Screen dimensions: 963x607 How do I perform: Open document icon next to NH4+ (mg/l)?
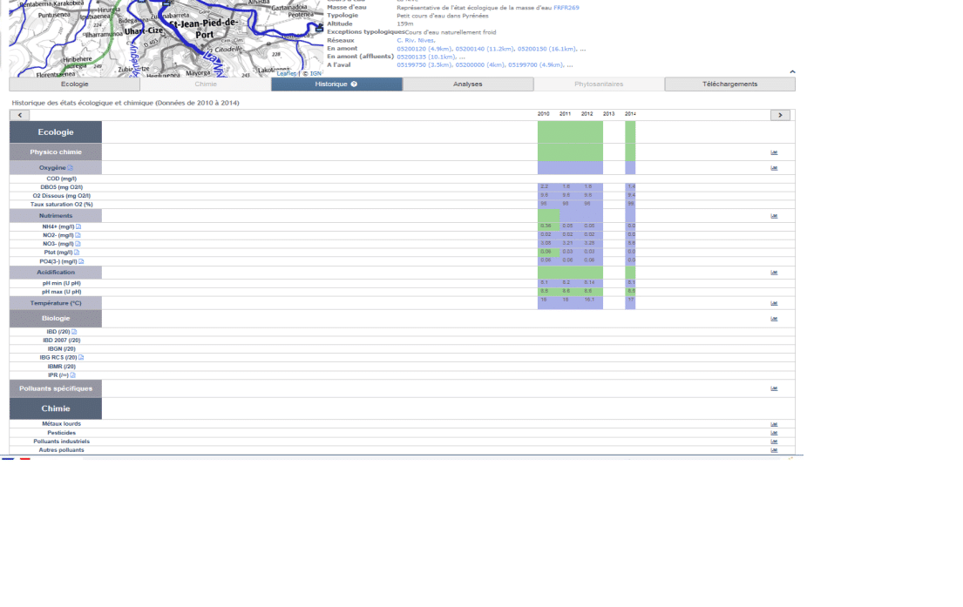(78, 226)
